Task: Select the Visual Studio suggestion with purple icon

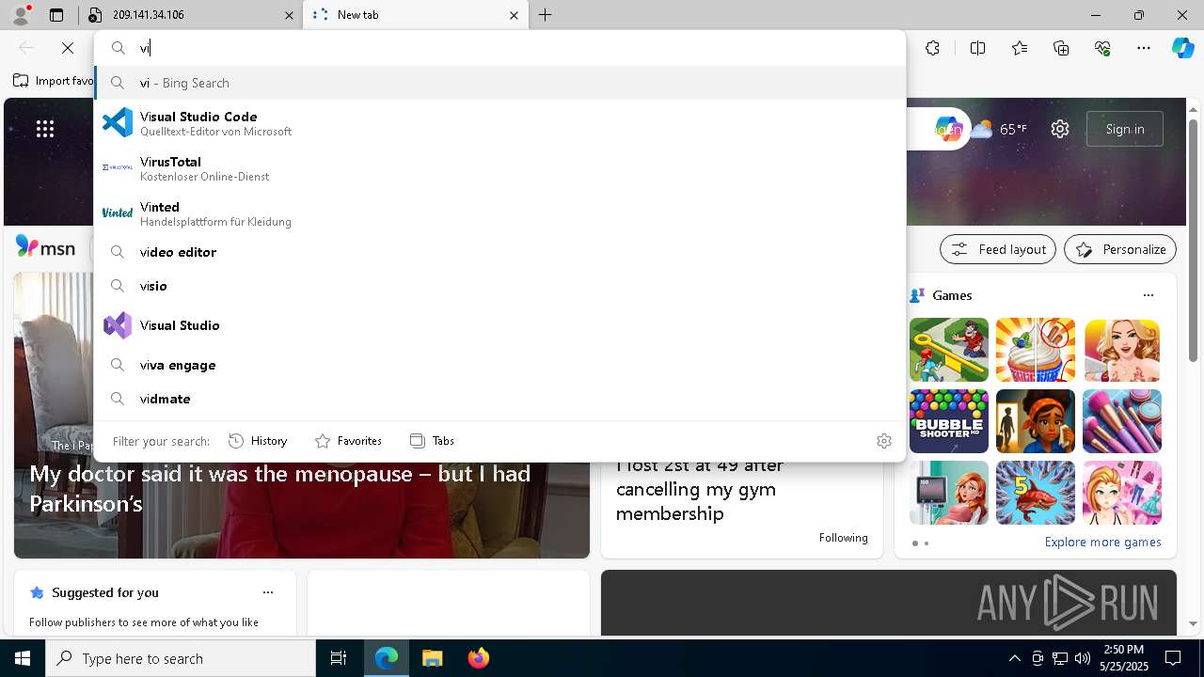Action: [x=499, y=325]
